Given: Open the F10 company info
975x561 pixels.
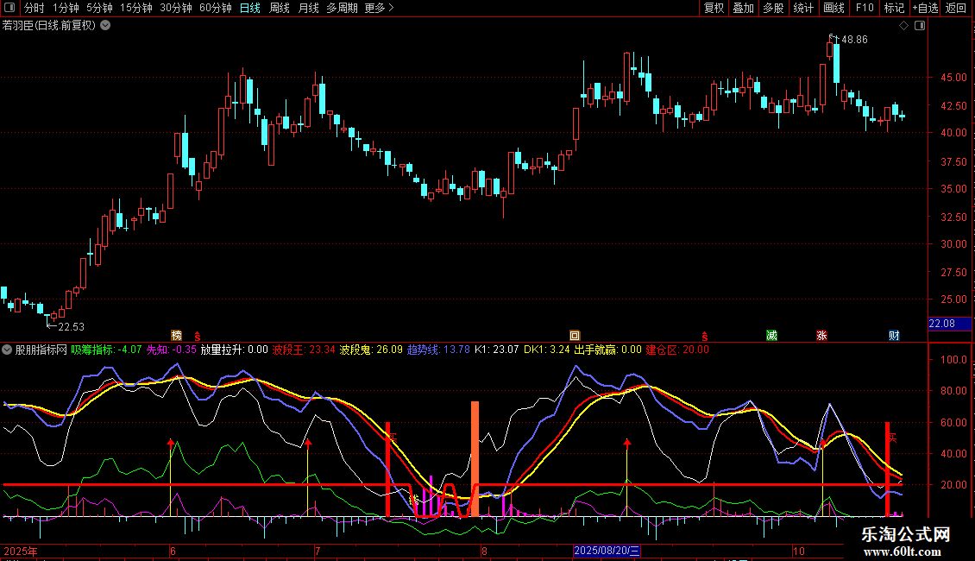Looking at the screenshot, I should tap(864, 9).
